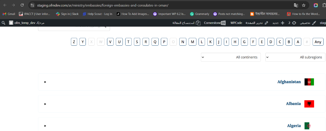Open the All continents dropdown
The width and height of the screenshot is (326, 131).
pyautogui.click(x=231, y=57)
